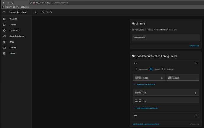
Task: Select the Statisch IPv4 option
Action: pos(151,69)
